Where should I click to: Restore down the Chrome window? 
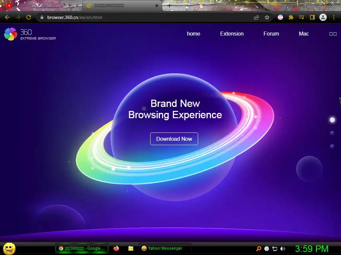tap(321, 3)
